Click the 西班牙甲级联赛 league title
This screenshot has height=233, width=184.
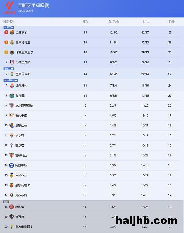pyautogui.click(x=33, y=5)
